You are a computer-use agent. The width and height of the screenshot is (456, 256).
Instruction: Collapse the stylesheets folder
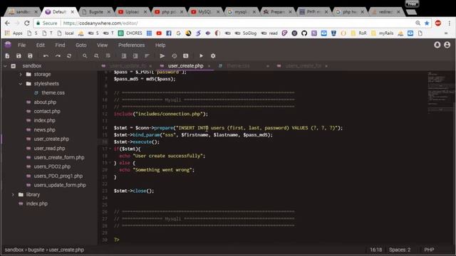(x=21, y=84)
